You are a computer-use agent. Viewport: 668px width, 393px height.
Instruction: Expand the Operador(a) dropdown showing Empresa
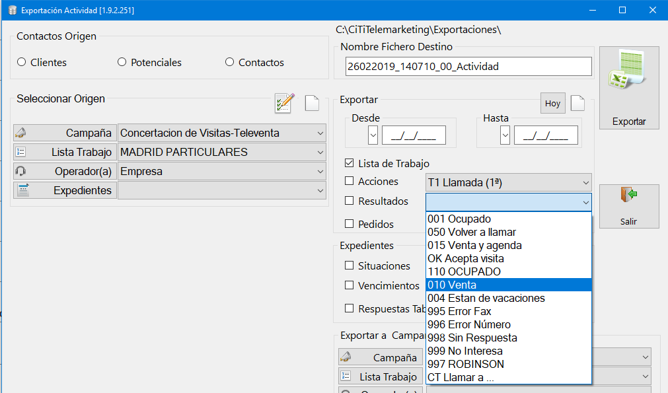point(222,171)
